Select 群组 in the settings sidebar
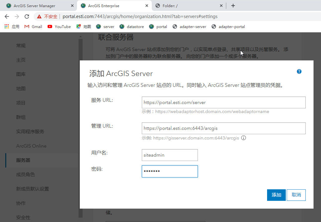The width and height of the screenshot is (321, 222). pos(21,117)
